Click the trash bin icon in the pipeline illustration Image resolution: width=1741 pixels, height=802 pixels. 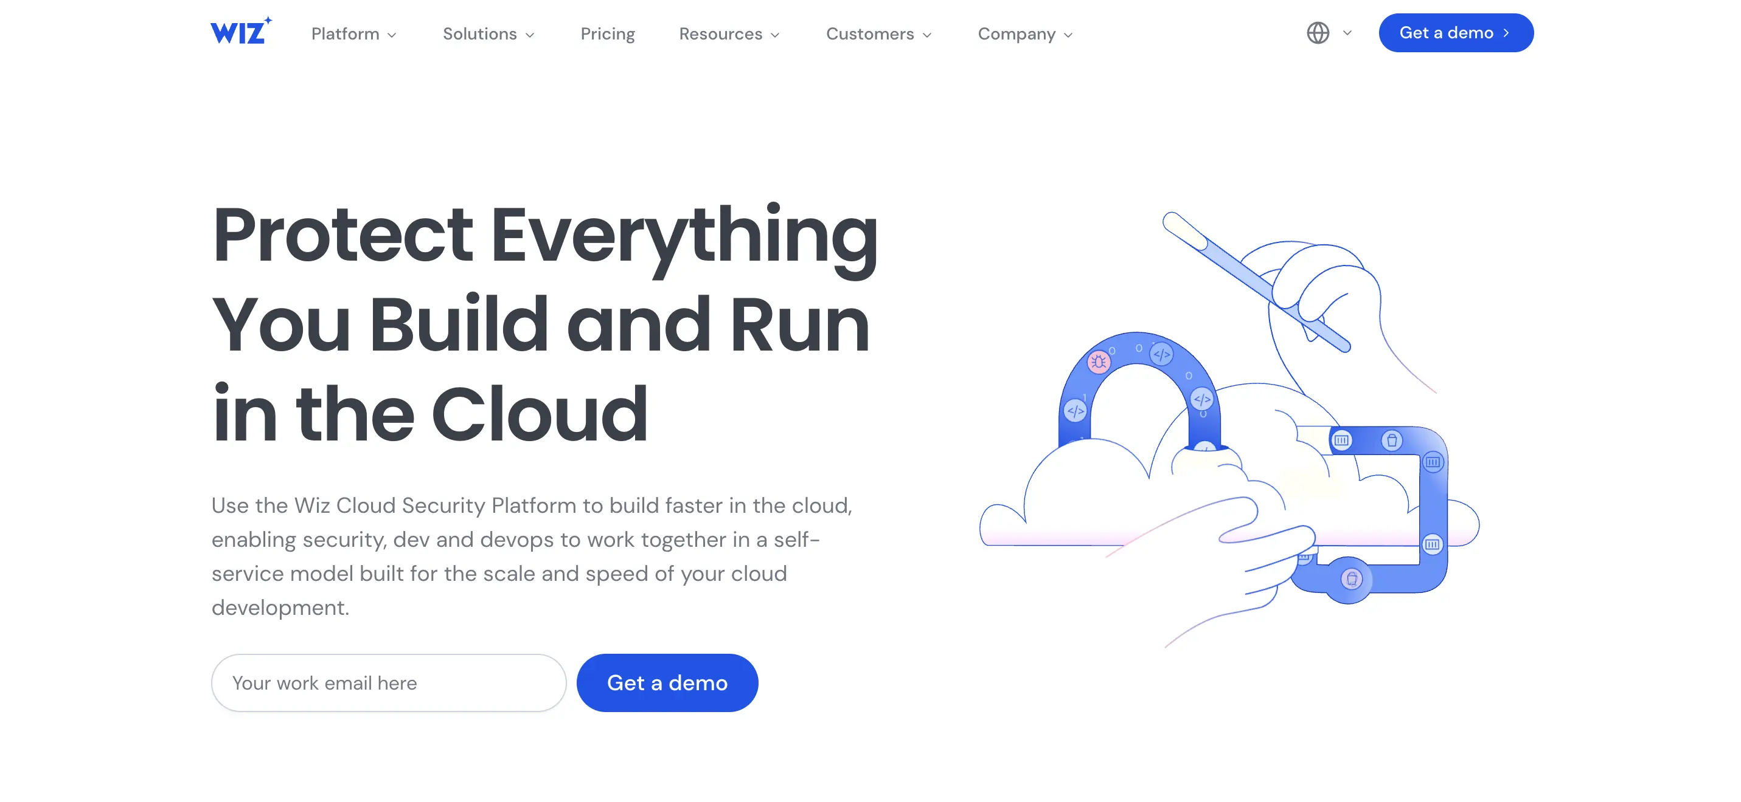tap(1393, 441)
